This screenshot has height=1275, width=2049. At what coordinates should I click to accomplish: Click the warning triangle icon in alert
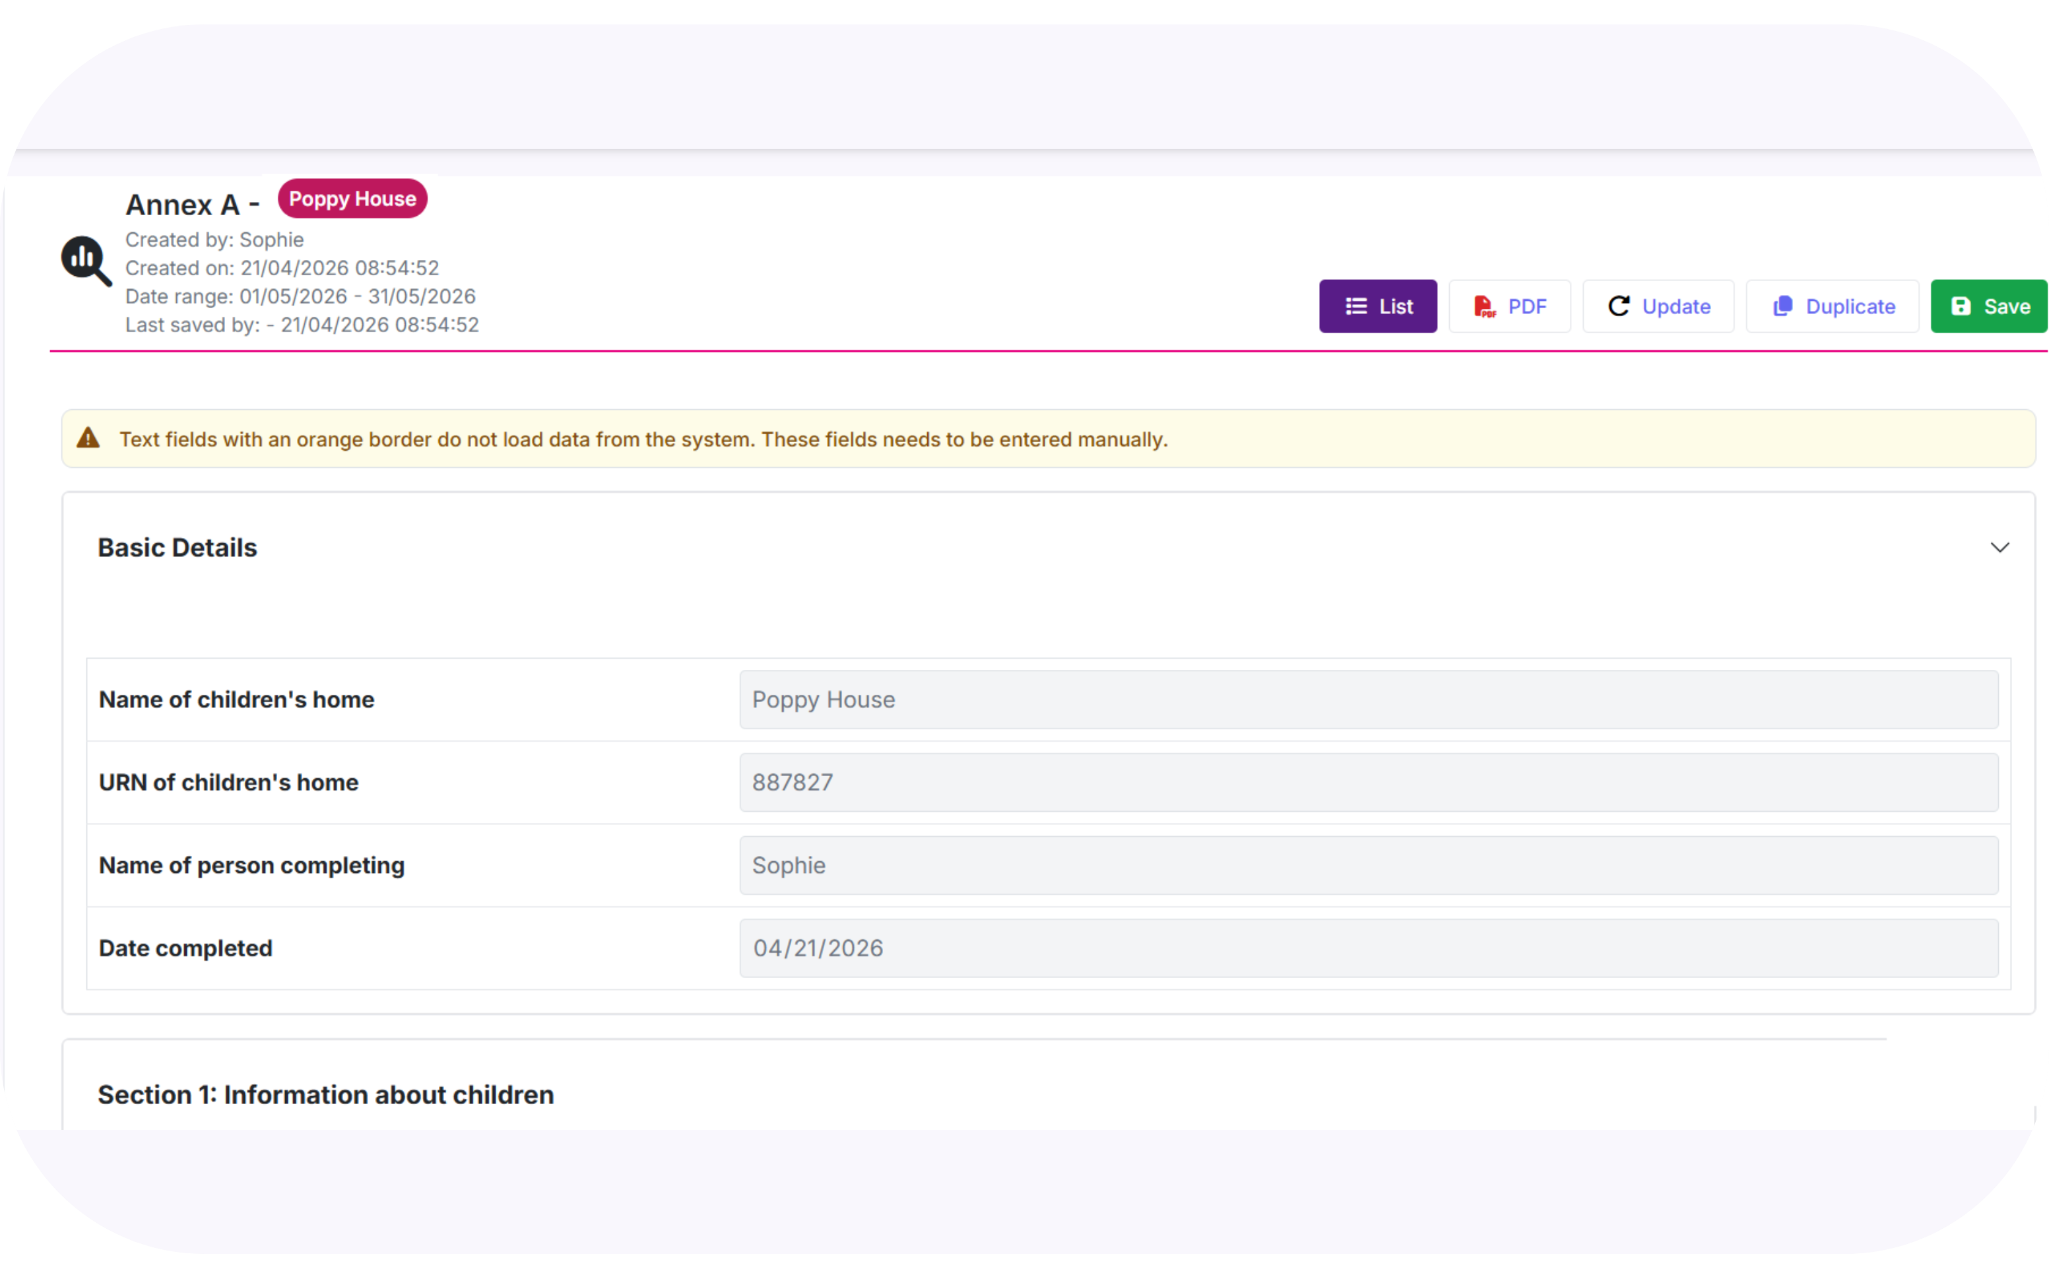(88, 438)
